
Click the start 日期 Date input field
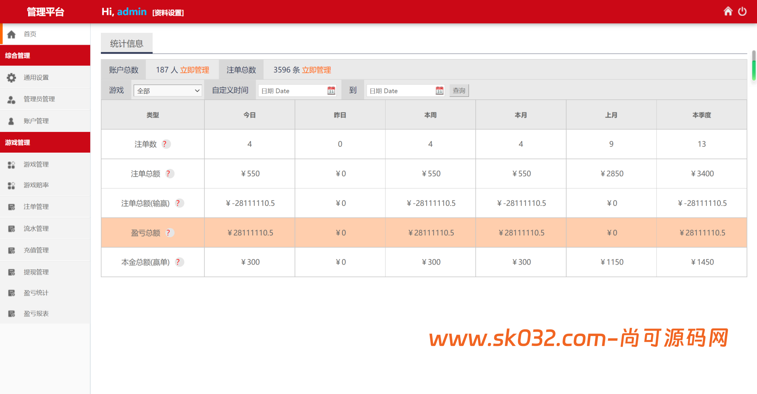[297, 91]
